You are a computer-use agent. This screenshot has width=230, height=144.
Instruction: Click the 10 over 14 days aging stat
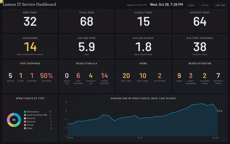click(x=143, y=77)
